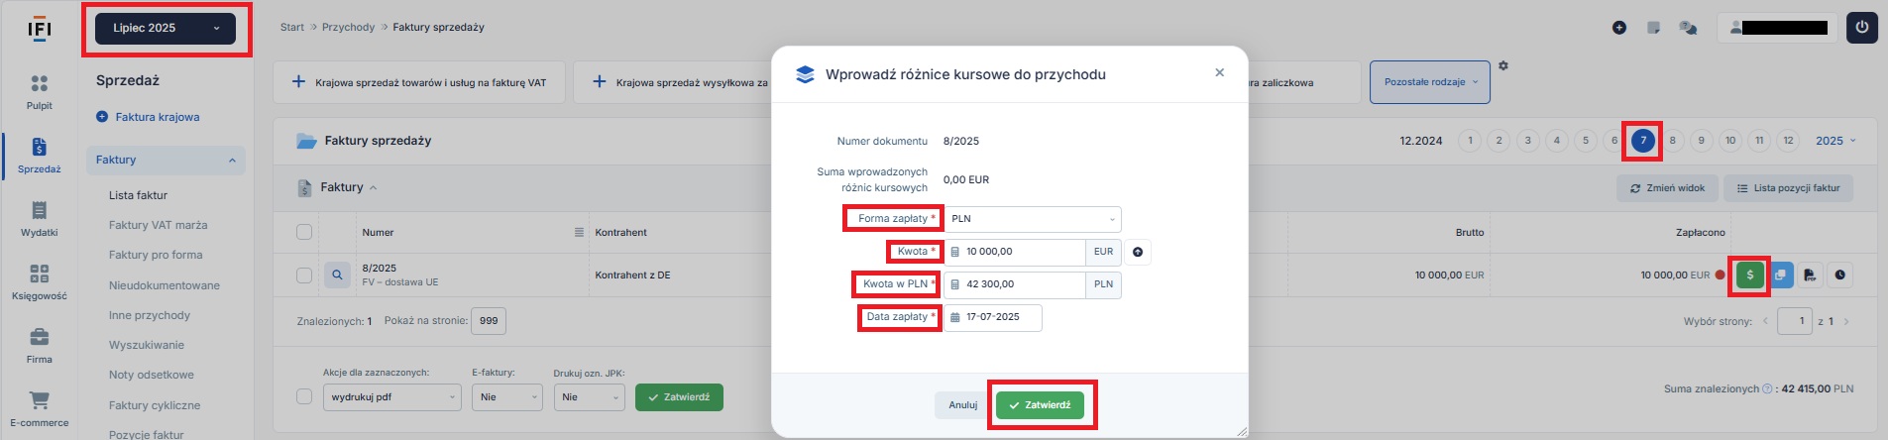Click Anuluj to cancel the dialog

(962, 405)
